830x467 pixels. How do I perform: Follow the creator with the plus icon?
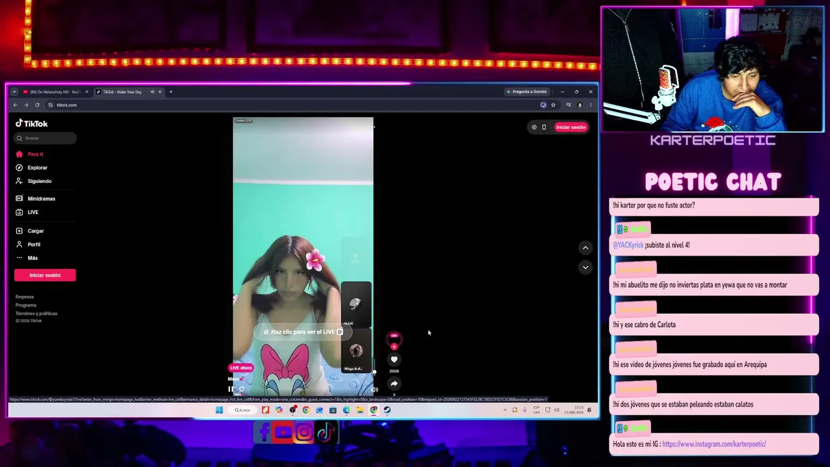click(394, 347)
